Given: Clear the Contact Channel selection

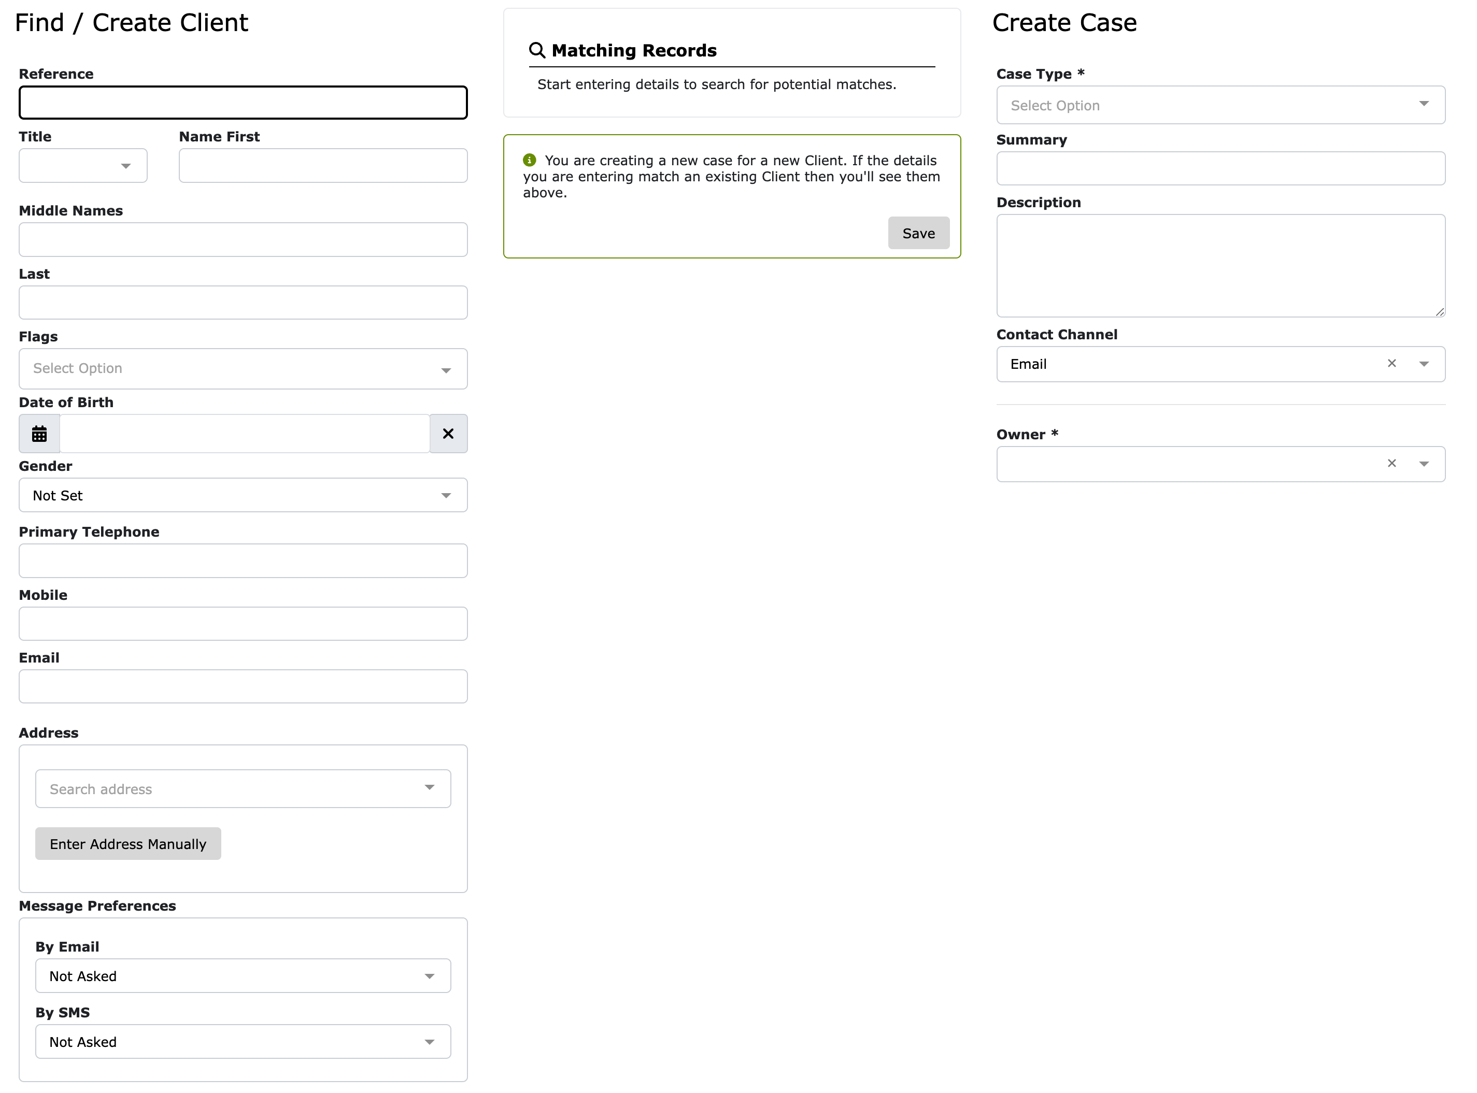Looking at the screenshot, I should 1393,364.
